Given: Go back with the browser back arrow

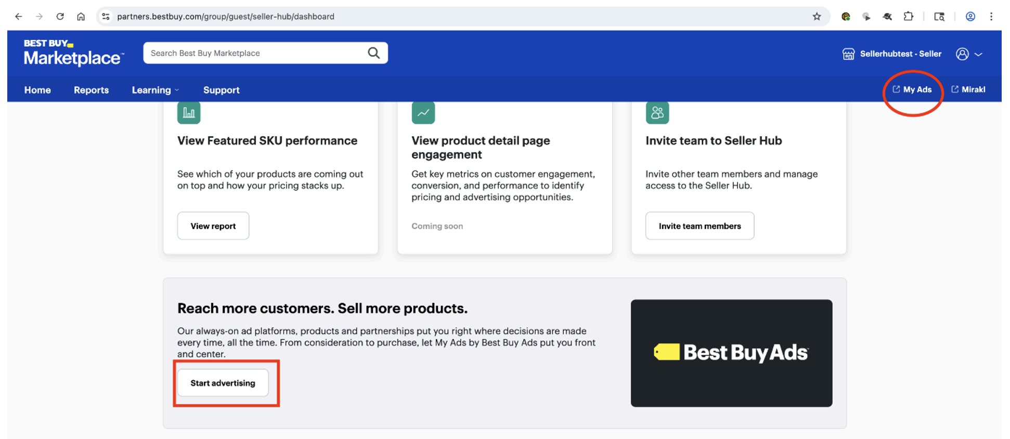Looking at the screenshot, I should [x=18, y=17].
